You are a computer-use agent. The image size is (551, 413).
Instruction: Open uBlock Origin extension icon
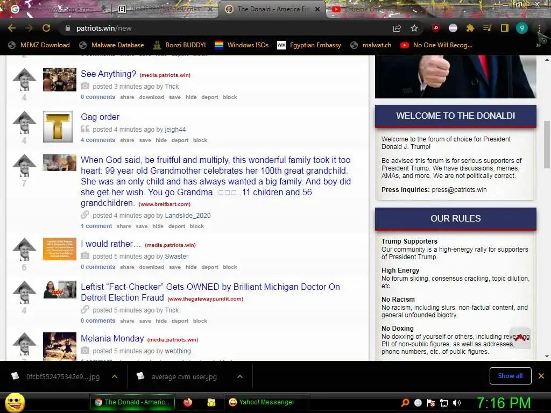(x=436, y=28)
